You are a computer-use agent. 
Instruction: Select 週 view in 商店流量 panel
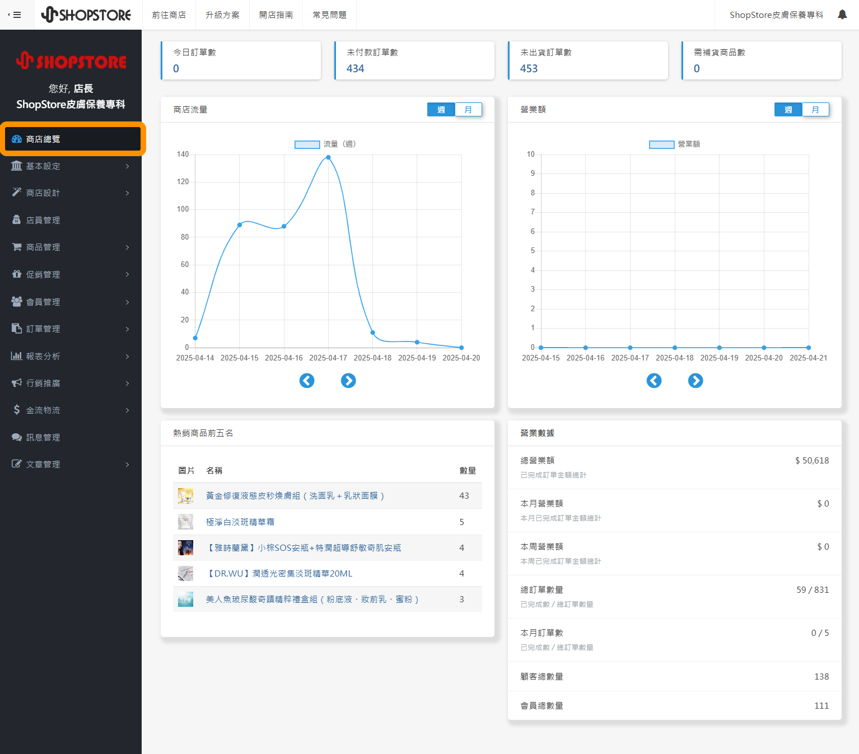[x=441, y=110]
